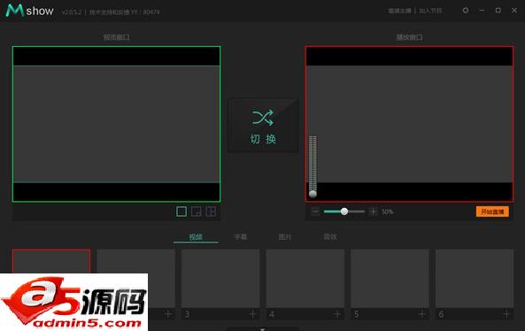Select the video slot 6 thumbnail
Viewport: 525px width, 331px height.
click(475, 278)
